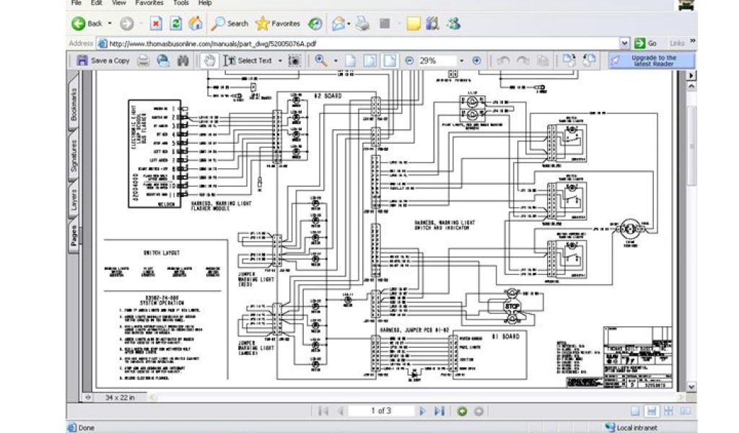This screenshot has width=739, height=433.
Task: Select the Hand tool in PDF toolbar
Action: click(x=210, y=61)
